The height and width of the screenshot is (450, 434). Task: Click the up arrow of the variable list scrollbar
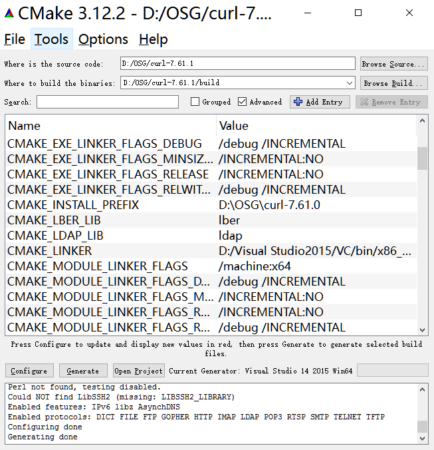422,121
